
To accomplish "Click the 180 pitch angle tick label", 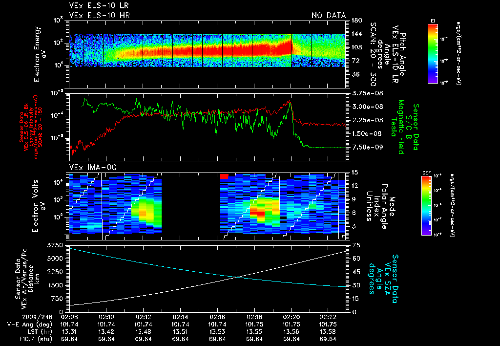I will click(x=356, y=21).
